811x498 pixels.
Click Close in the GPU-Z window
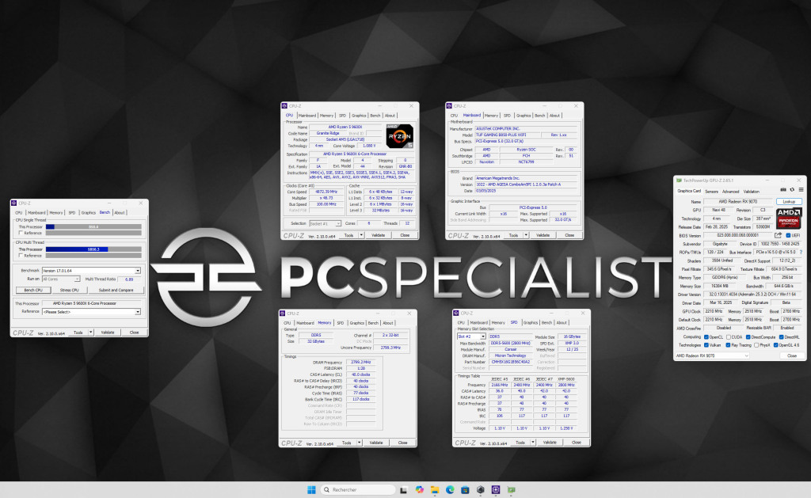click(792, 355)
